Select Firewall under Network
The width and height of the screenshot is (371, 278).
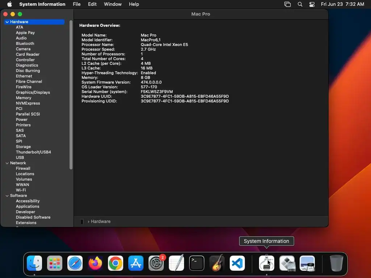[23, 169]
